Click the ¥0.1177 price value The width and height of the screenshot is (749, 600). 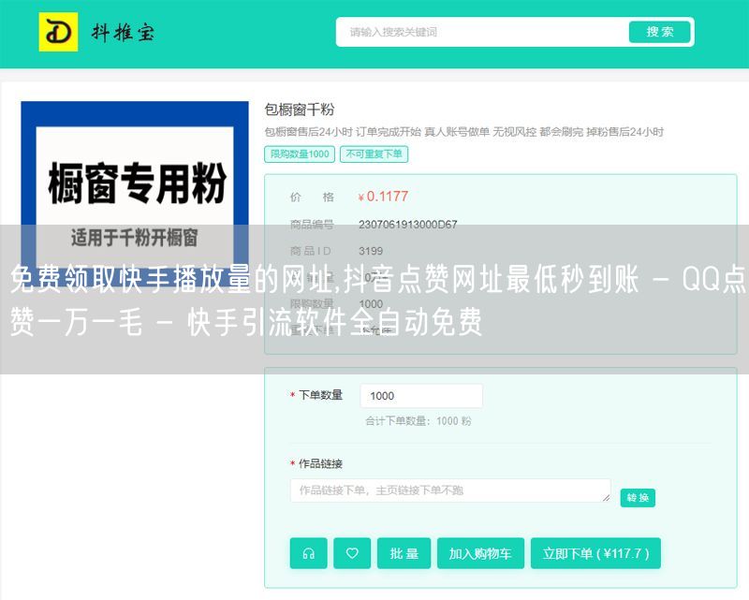[x=383, y=197]
